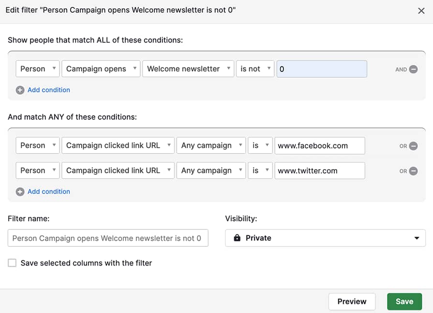Viewport: 433px width, 313px height.
Task: Remove the www.twitter.com condition via minus icon
Action: click(x=413, y=171)
